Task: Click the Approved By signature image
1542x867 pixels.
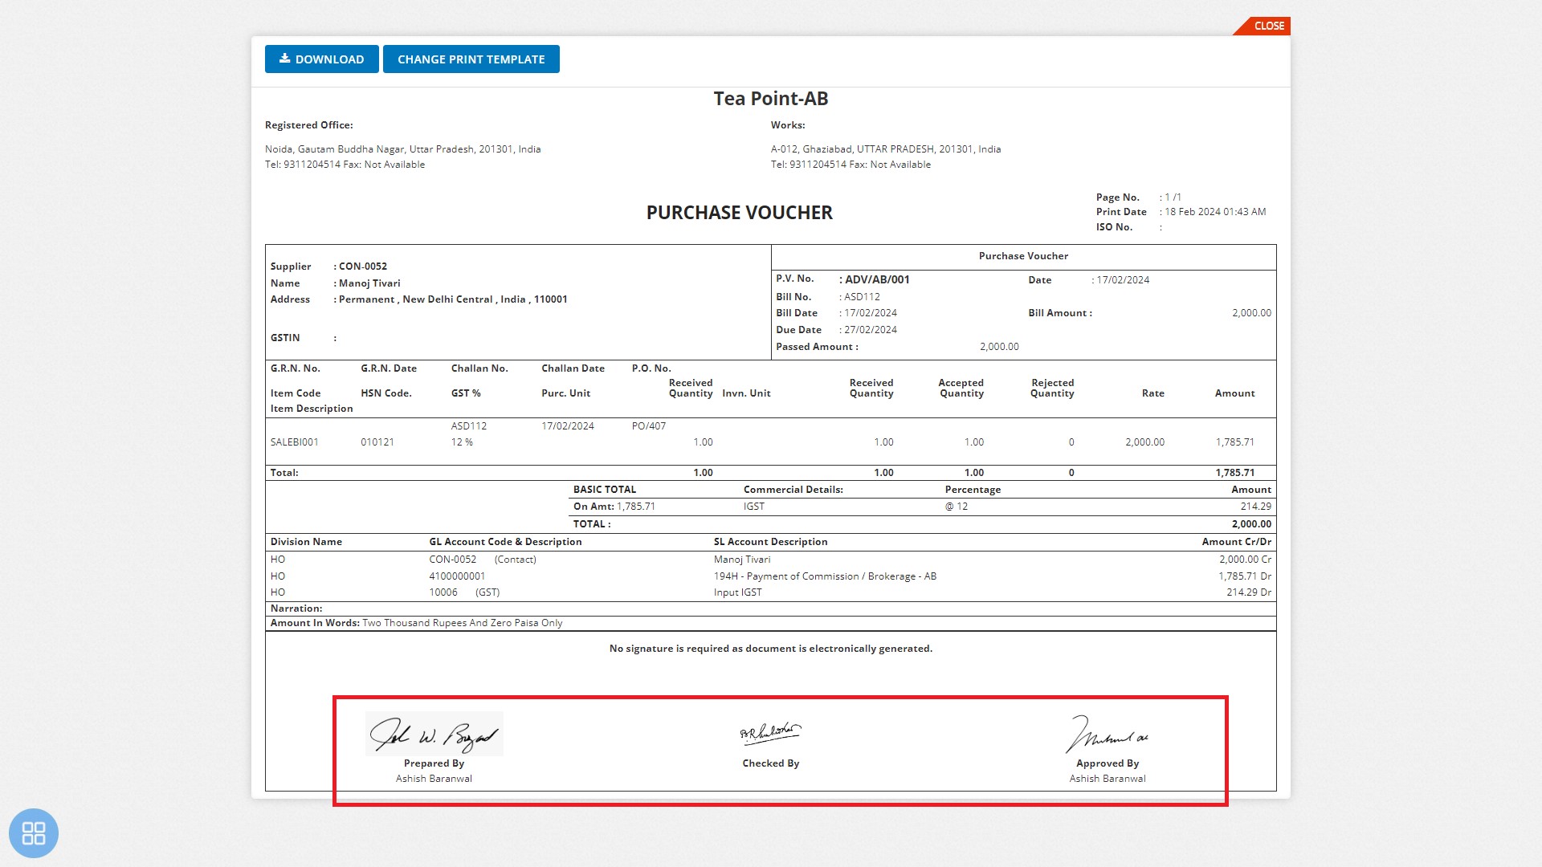Action: pyautogui.click(x=1107, y=734)
